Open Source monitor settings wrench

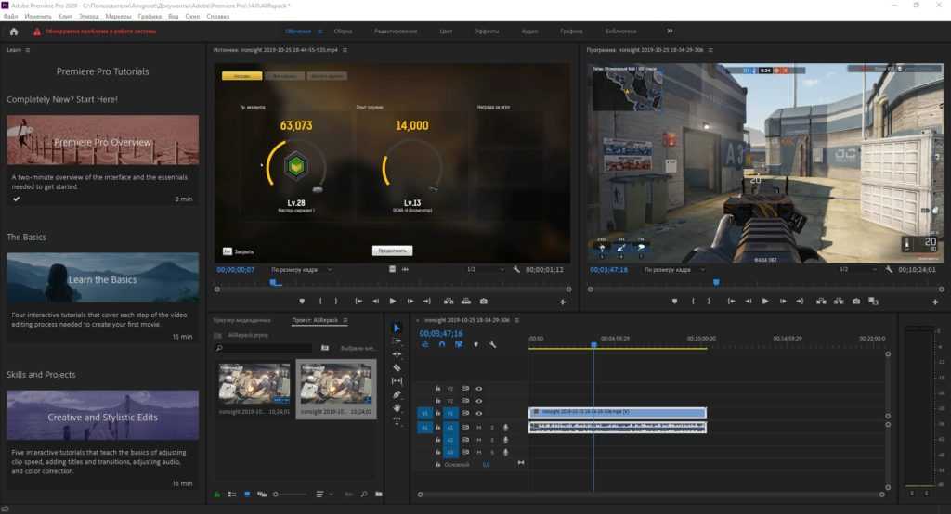click(516, 269)
